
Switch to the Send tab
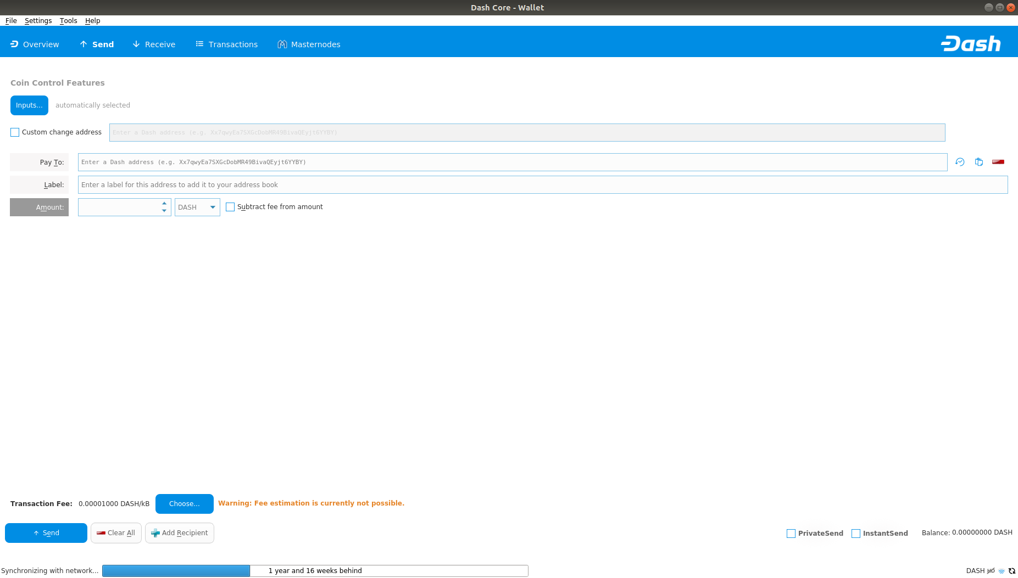click(x=97, y=44)
